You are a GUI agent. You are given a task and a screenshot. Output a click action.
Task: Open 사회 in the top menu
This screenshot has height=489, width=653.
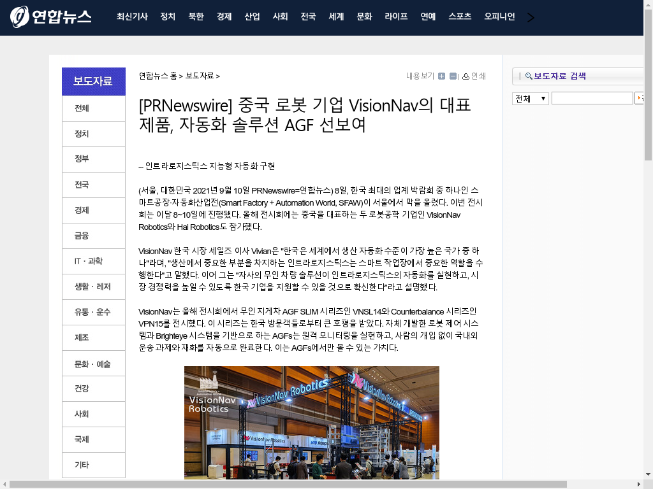(x=281, y=17)
